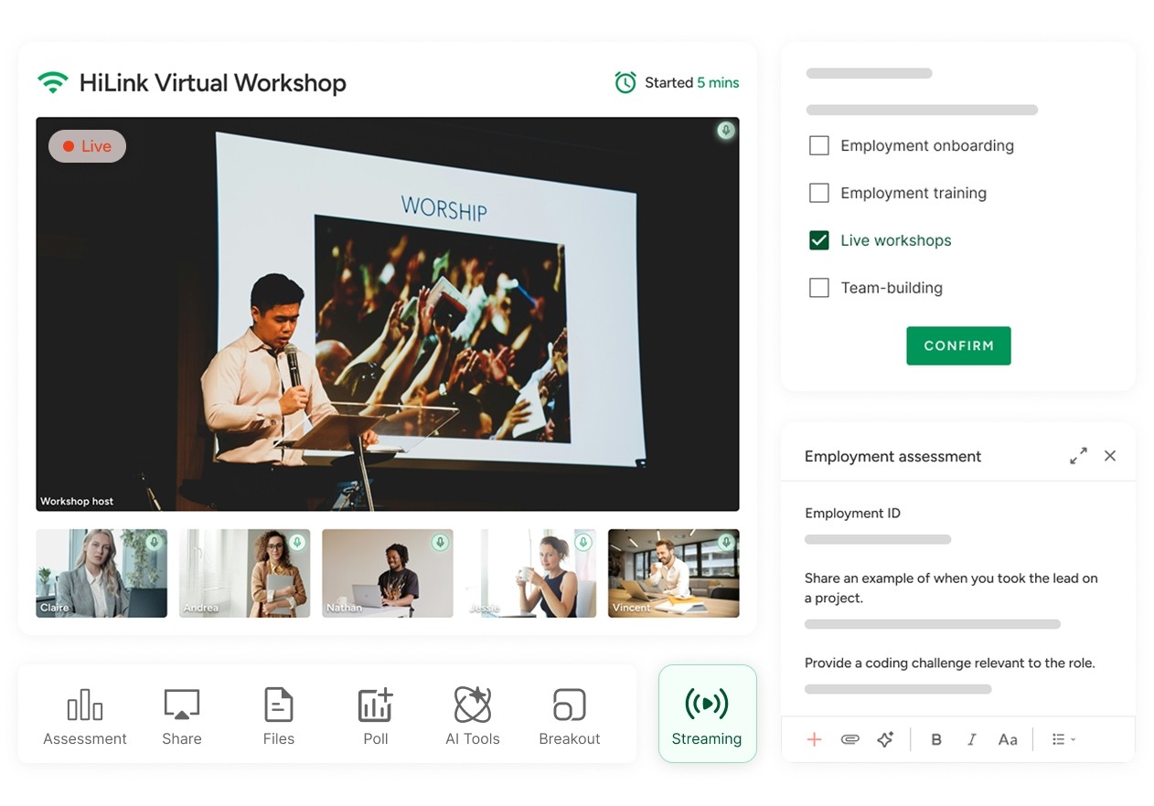This screenshot has height=806, width=1154.
Task: Click the 'Live workshops' label text
Action: (896, 240)
